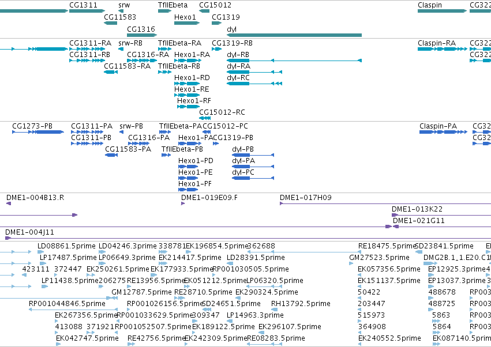The height and width of the screenshot is (347, 491).
Task: Click the srw gene label
Action: (x=124, y=5)
